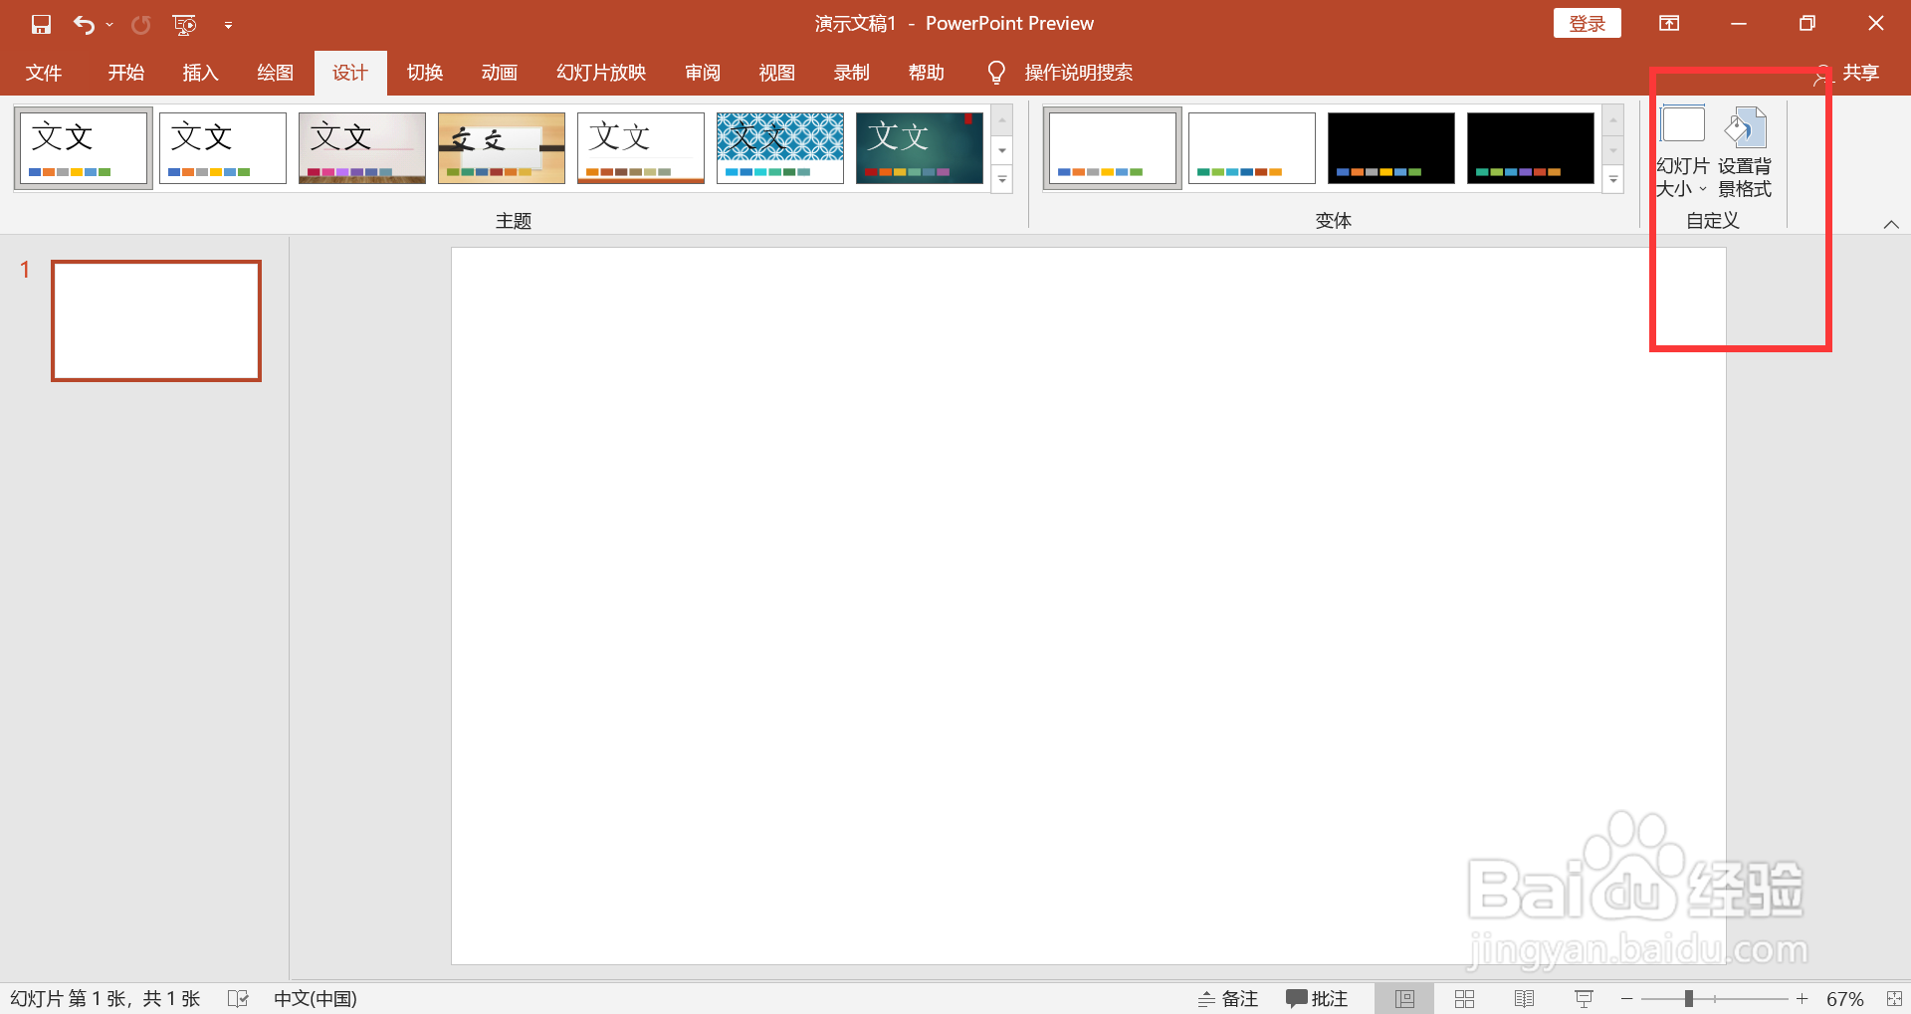The image size is (1911, 1014).
Task: Toggle the 批注 comments pane
Action: pyautogui.click(x=1317, y=998)
